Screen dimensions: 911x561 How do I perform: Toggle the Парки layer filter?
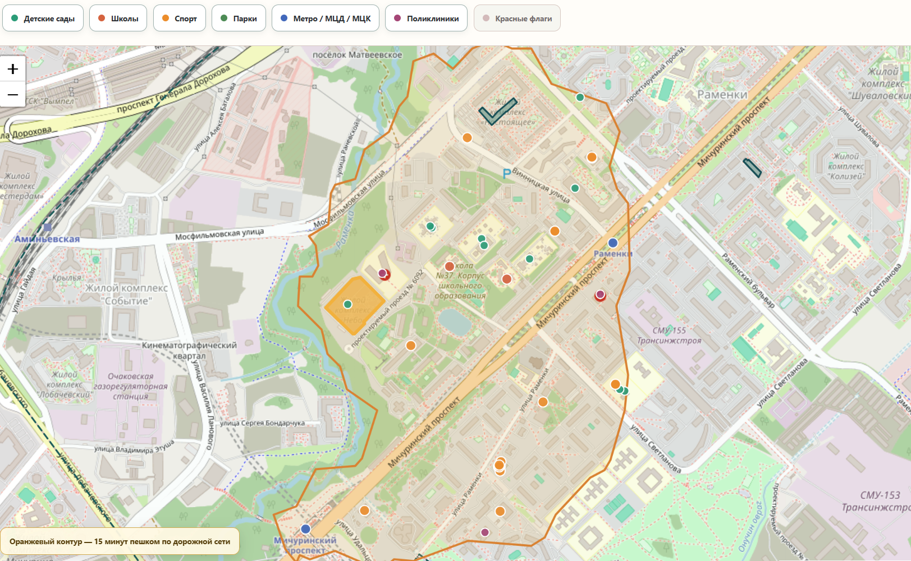(239, 19)
